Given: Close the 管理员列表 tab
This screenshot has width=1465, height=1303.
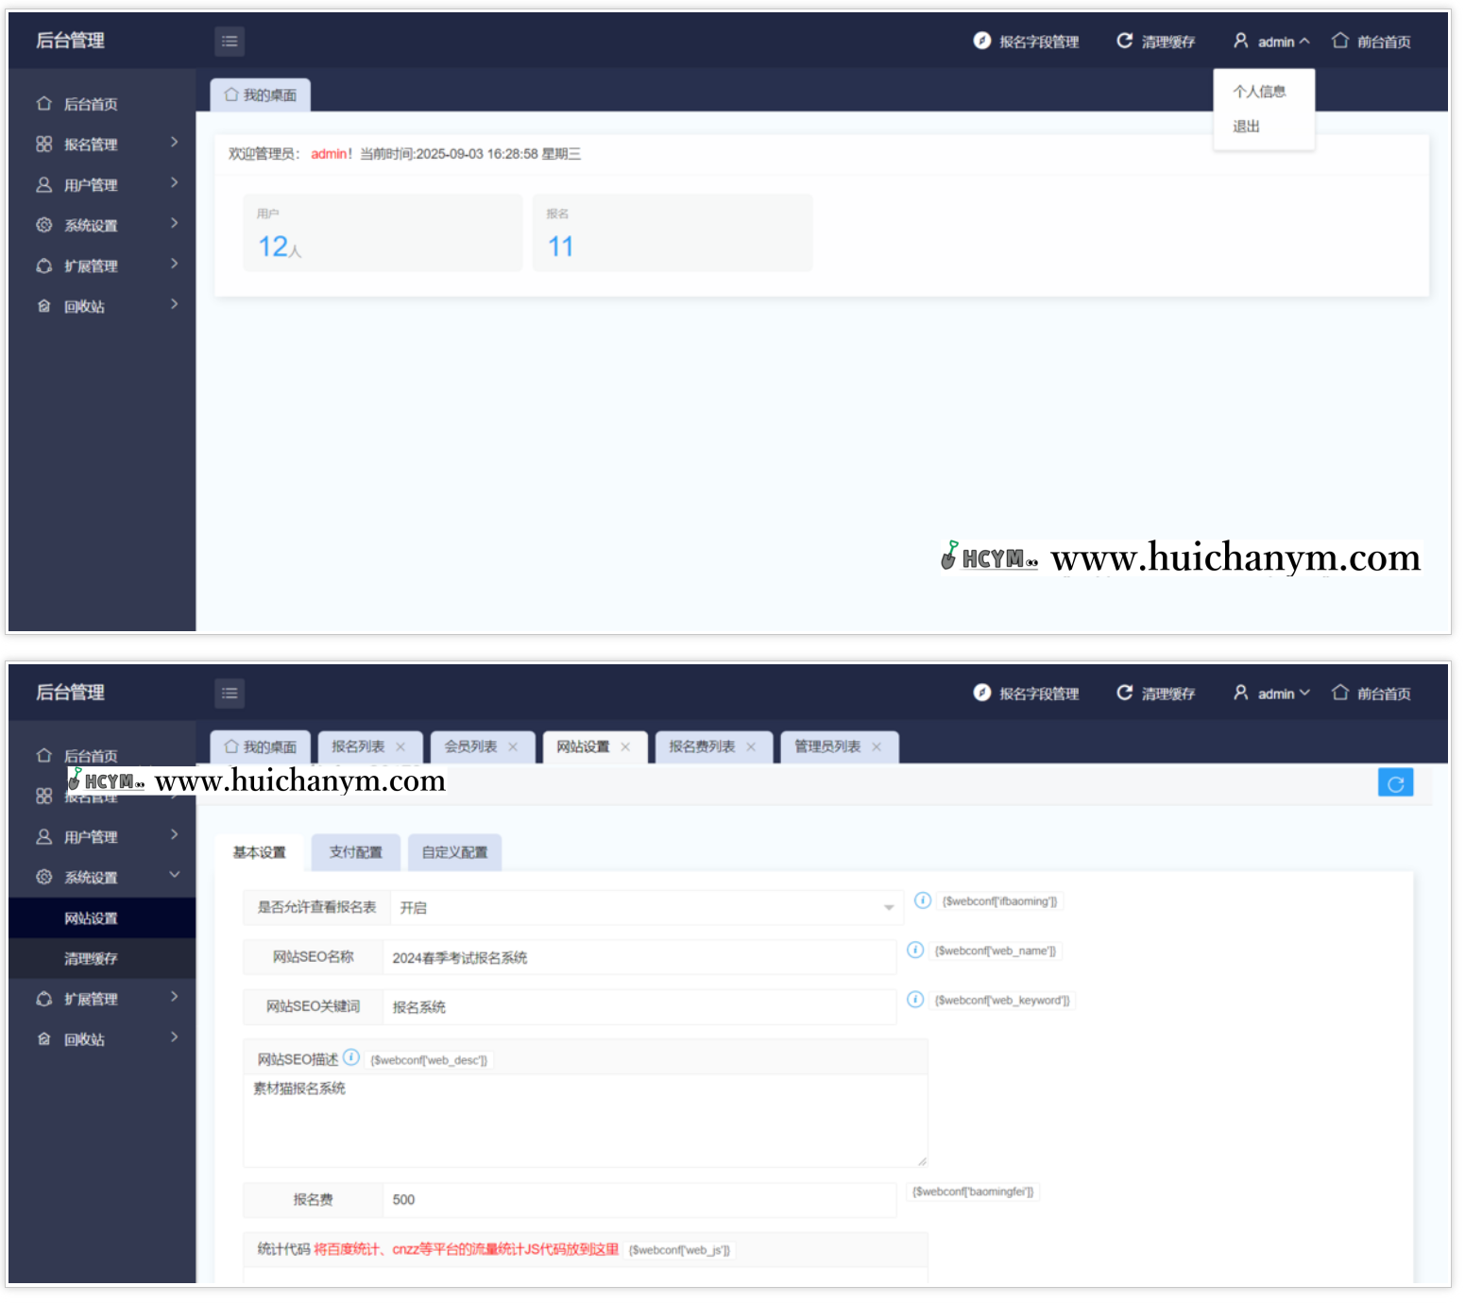Looking at the screenshot, I should [877, 747].
